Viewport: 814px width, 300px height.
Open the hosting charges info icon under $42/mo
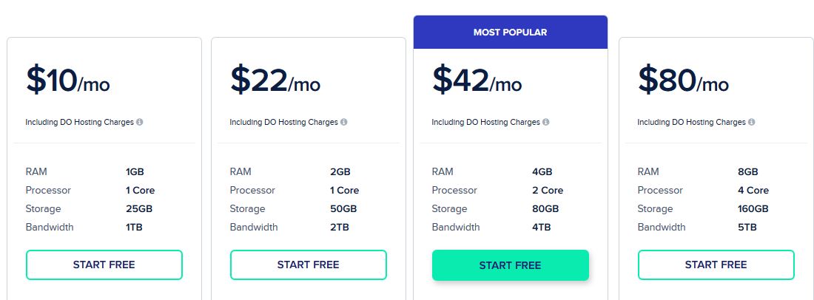click(x=545, y=122)
